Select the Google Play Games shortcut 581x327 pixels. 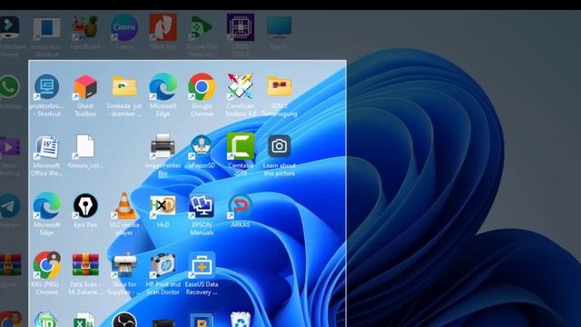pos(202,27)
